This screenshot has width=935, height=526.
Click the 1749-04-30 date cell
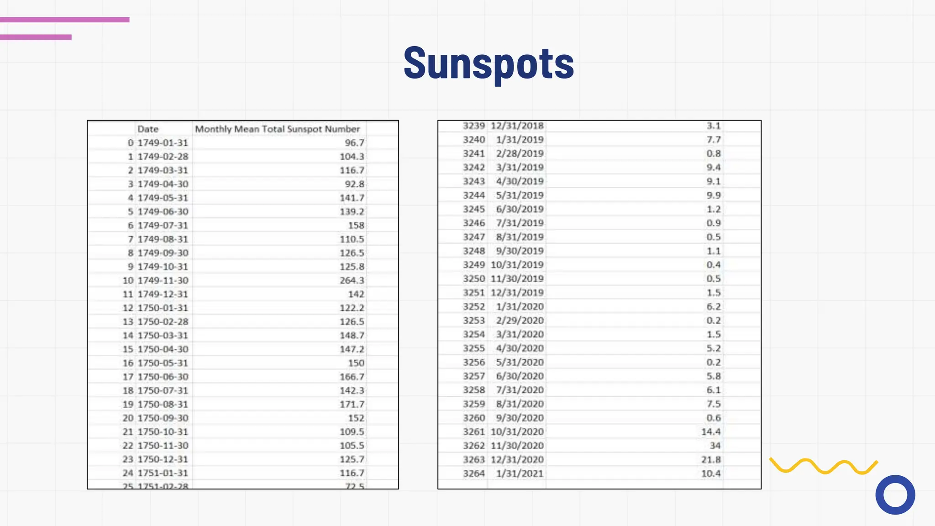point(163,184)
